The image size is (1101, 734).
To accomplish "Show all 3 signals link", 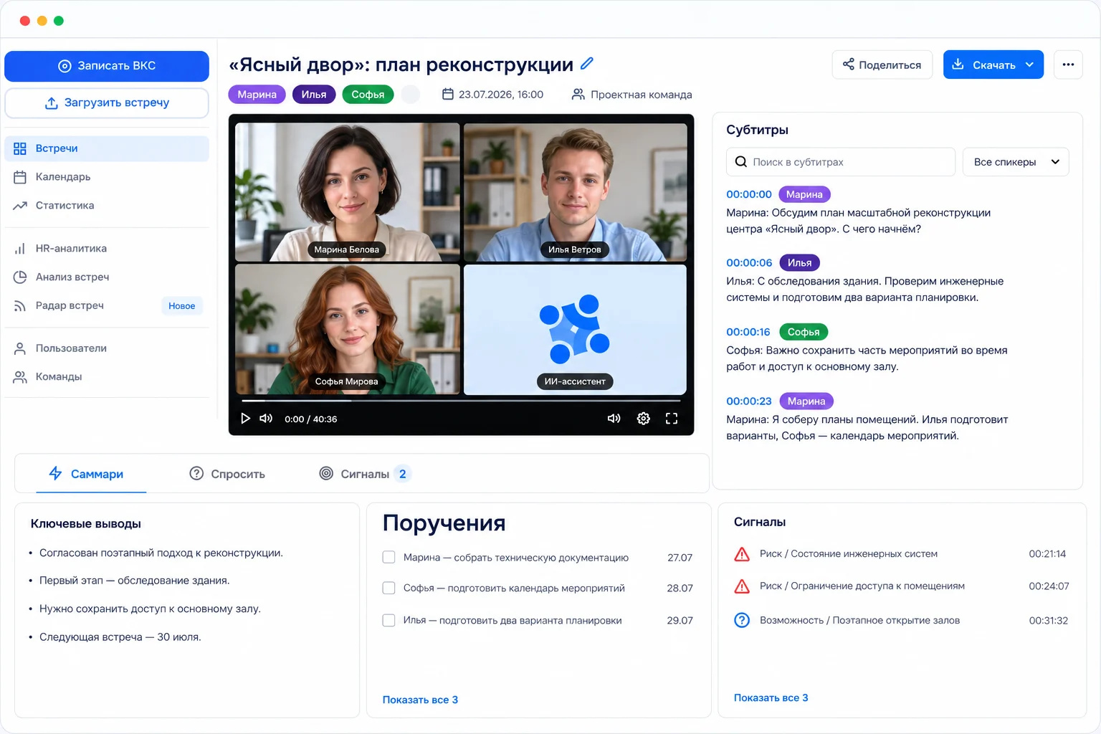I will (x=771, y=697).
